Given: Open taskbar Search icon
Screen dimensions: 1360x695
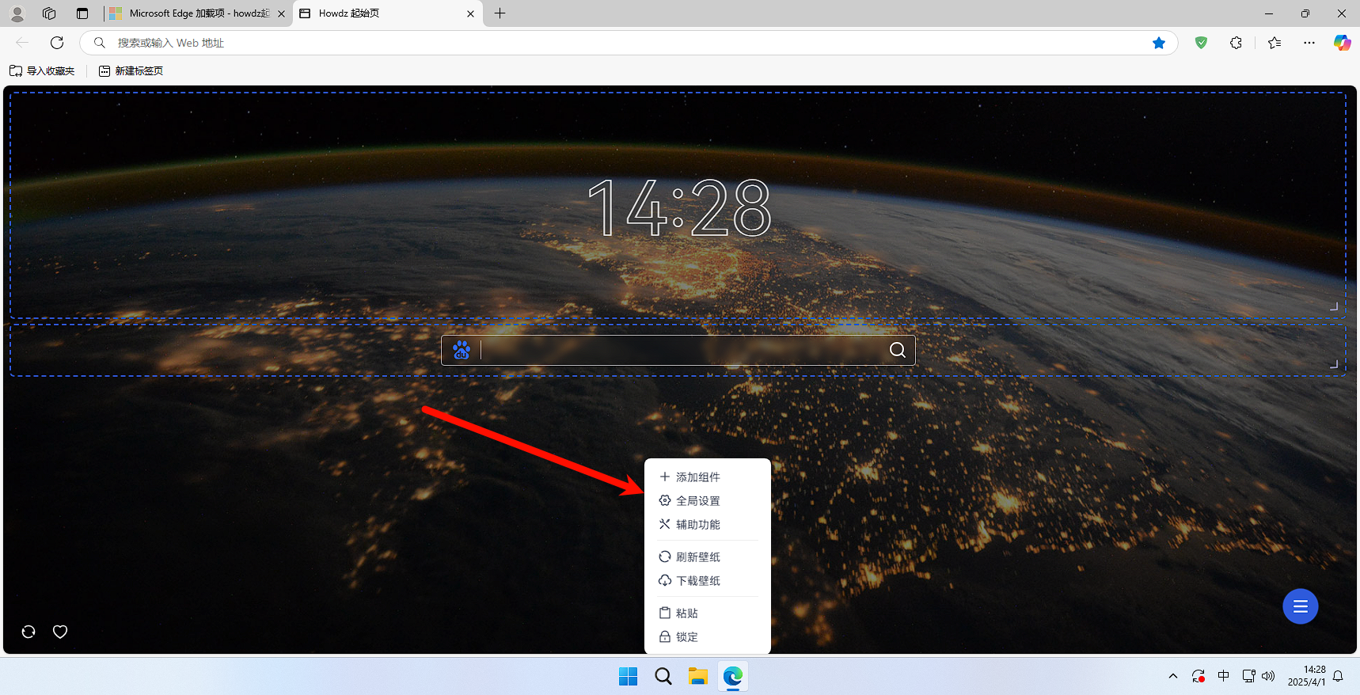Looking at the screenshot, I should (x=663, y=676).
